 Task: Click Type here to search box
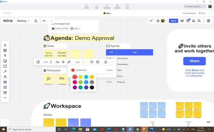coord(31,129)
